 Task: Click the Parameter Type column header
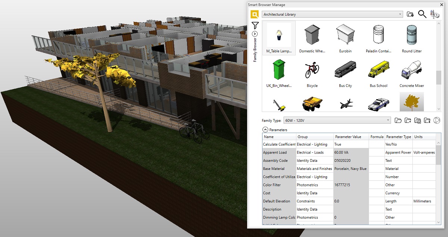pos(398,137)
